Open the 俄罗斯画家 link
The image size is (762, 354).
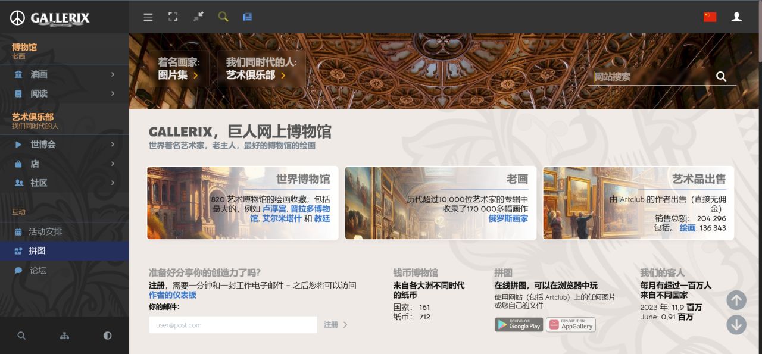click(x=508, y=218)
